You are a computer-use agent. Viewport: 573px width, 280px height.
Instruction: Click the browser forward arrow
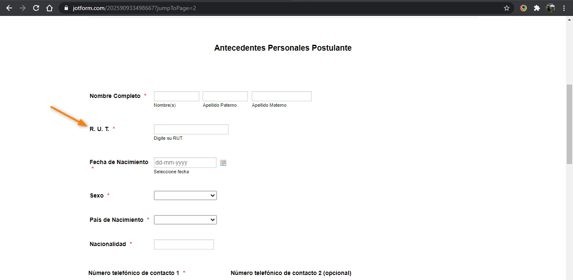point(23,8)
